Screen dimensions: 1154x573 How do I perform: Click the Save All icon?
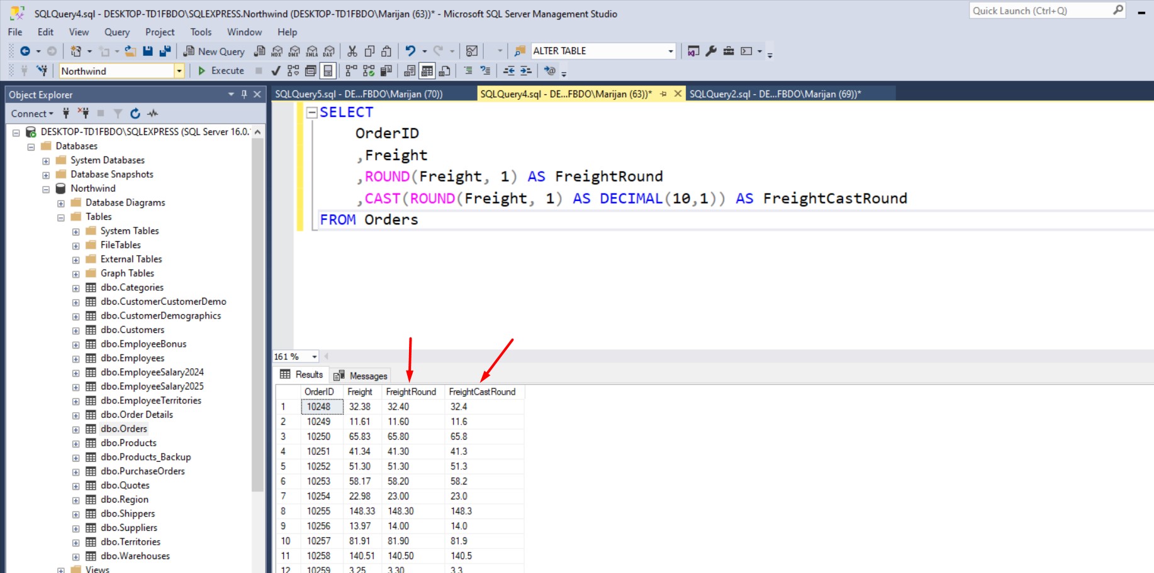(x=165, y=51)
